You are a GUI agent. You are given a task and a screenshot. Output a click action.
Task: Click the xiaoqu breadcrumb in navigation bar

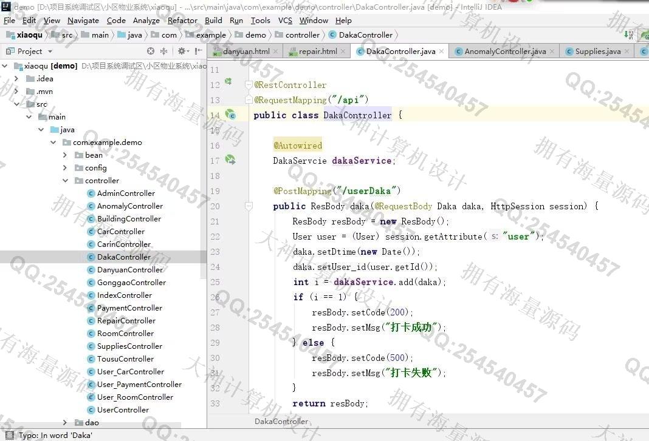coord(25,35)
